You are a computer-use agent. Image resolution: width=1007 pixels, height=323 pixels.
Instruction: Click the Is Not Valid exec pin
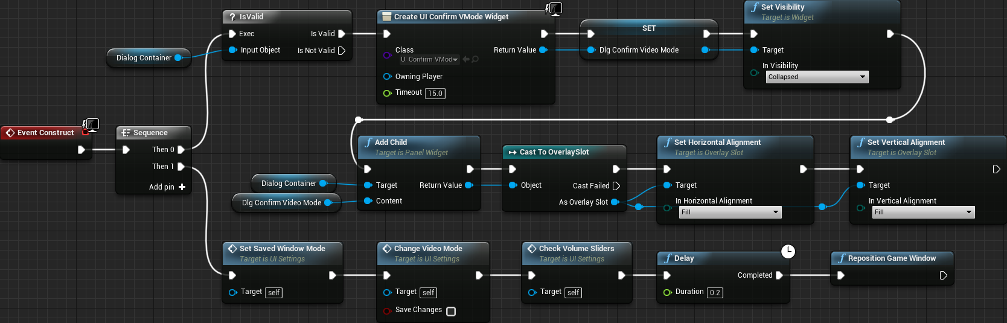coord(341,51)
